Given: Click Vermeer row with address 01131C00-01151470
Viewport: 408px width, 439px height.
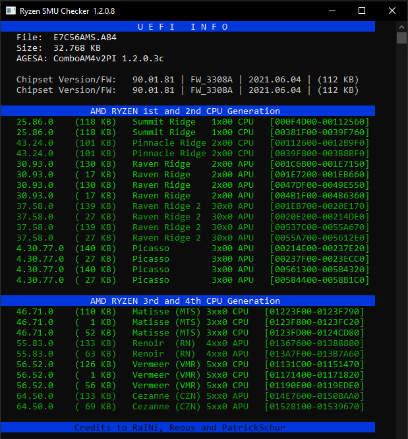Looking at the screenshot, I should tap(190, 365).
